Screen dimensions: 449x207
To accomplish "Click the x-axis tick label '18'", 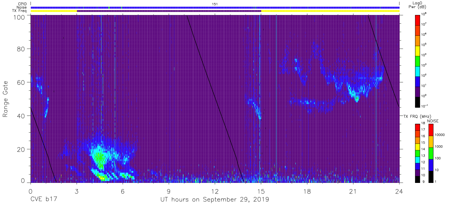I will tap(307, 191).
